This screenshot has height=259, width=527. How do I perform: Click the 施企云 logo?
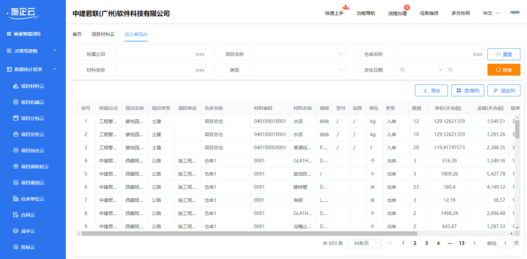(23, 13)
